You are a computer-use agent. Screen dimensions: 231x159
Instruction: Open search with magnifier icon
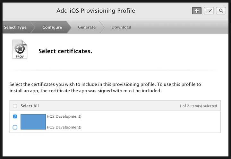coord(221,11)
